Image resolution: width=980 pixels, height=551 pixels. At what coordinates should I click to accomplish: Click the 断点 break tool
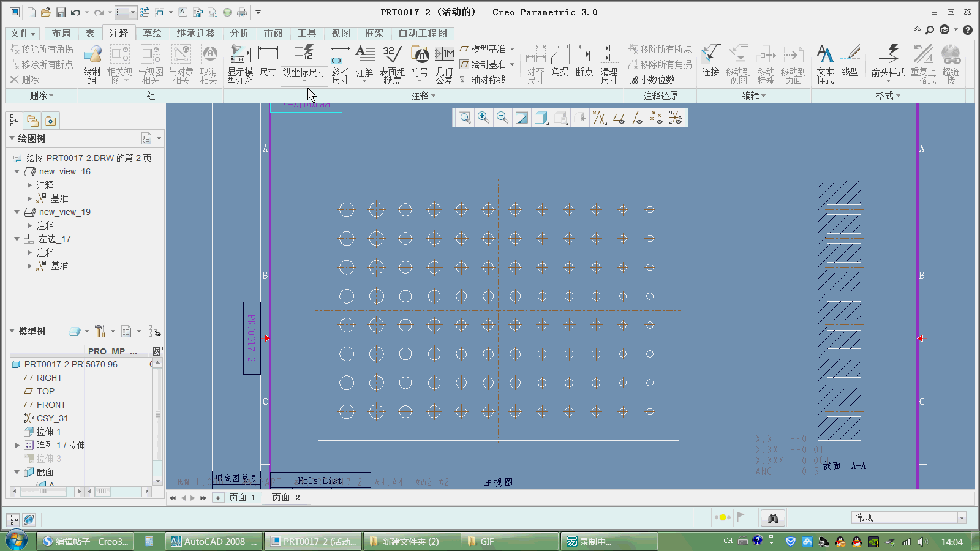[584, 61]
